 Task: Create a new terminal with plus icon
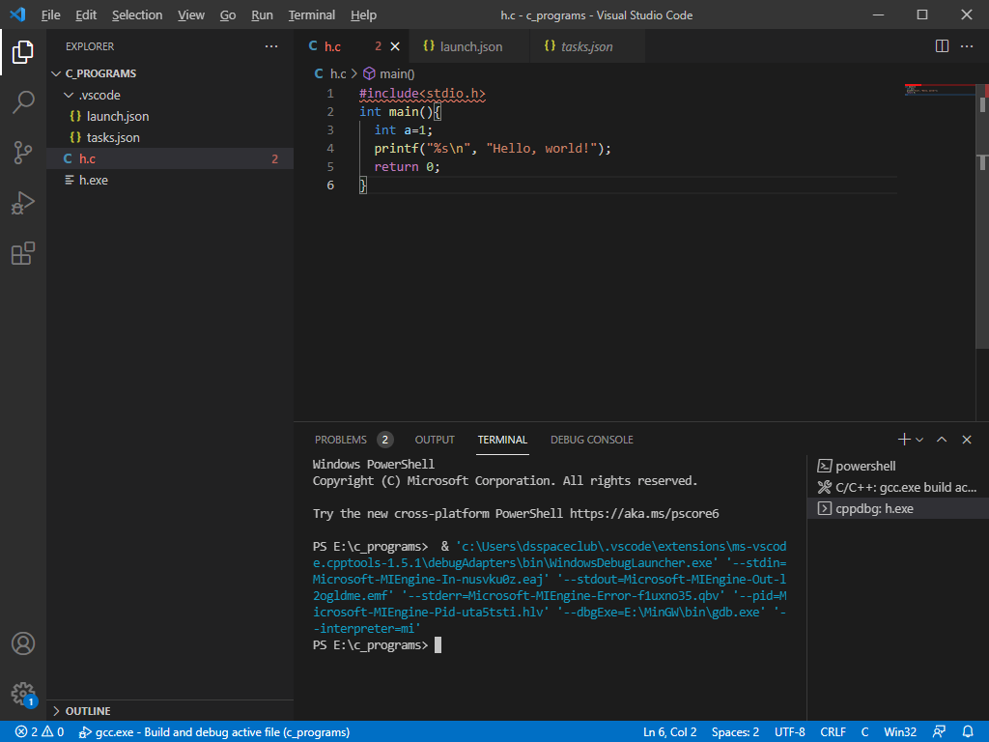pos(904,440)
